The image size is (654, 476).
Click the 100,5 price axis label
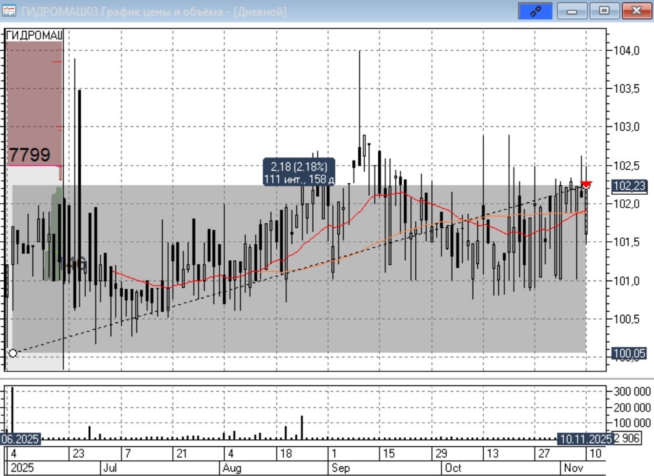(x=627, y=319)
